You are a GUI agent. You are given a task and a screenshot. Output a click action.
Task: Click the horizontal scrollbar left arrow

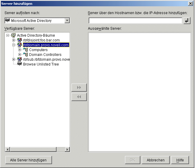8,149
